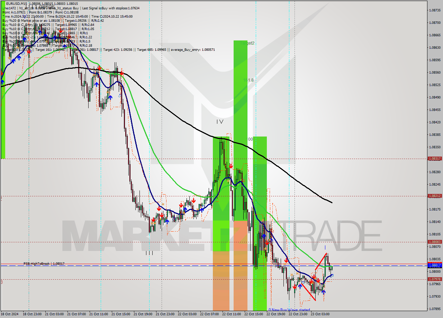
Task: Click the 1.08700 price axis label
Action: pyautogui.click(x=435, y=23)
